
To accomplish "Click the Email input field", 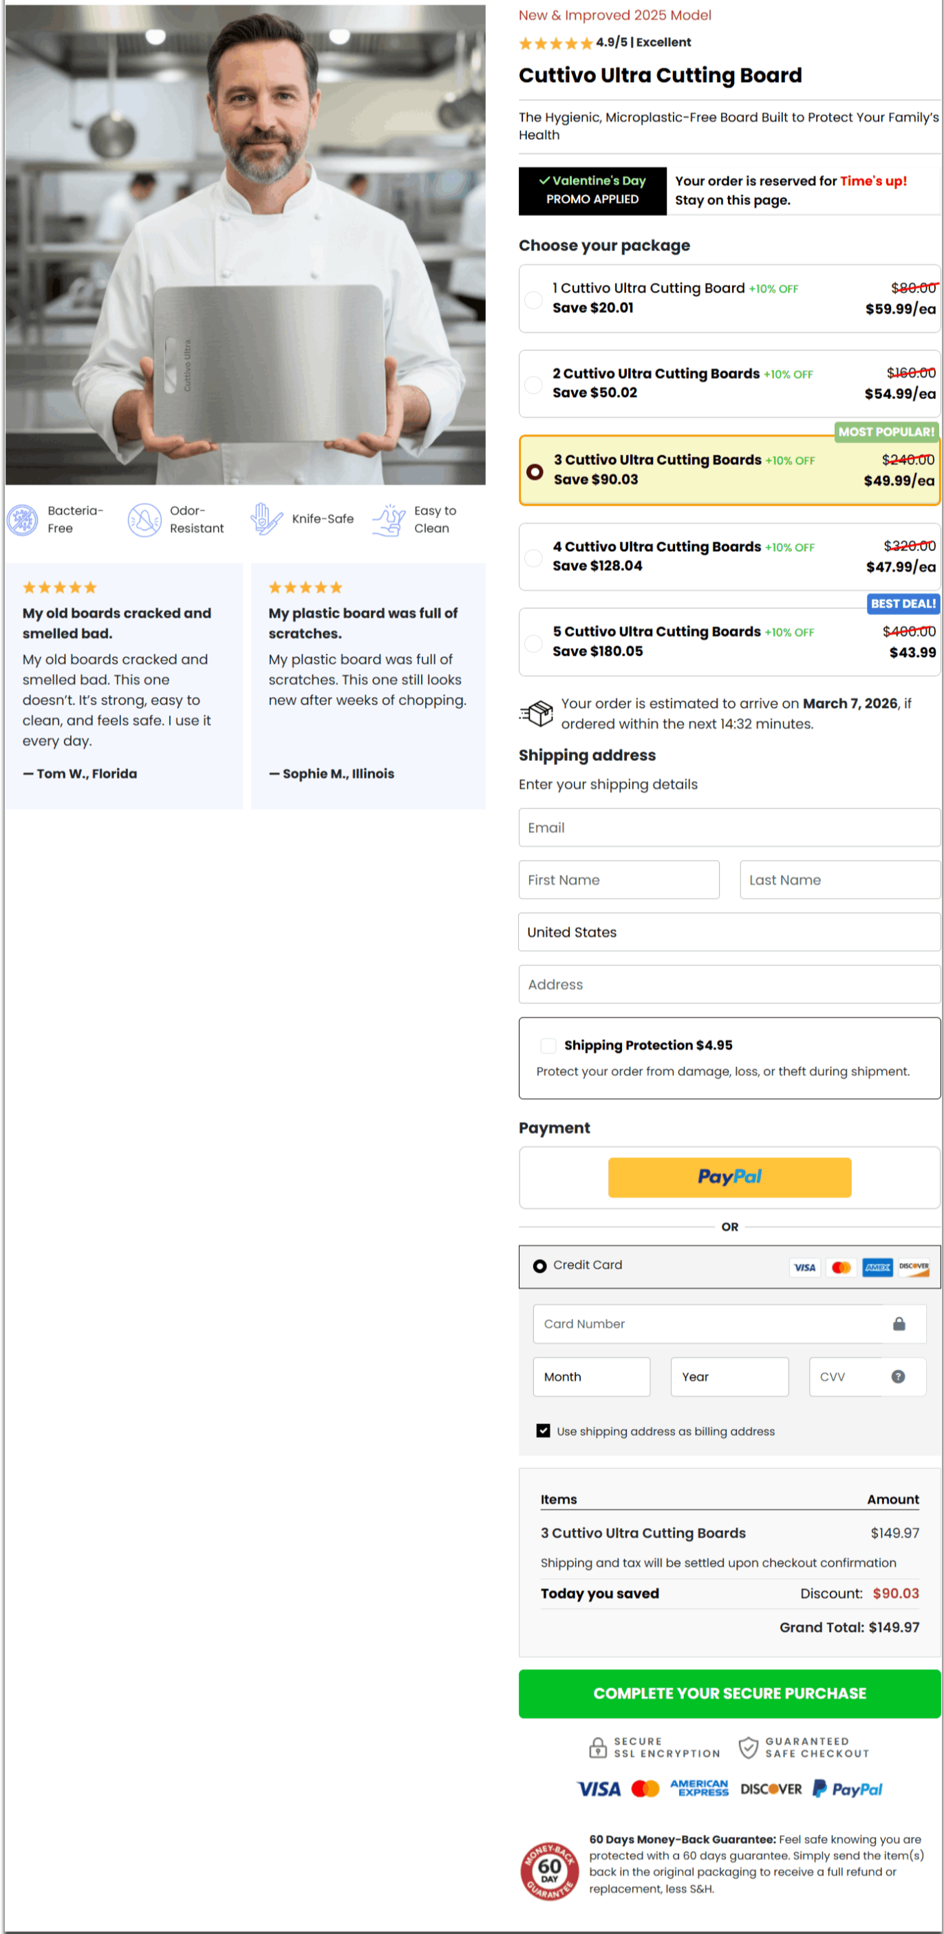I will (x=729, y=828).
